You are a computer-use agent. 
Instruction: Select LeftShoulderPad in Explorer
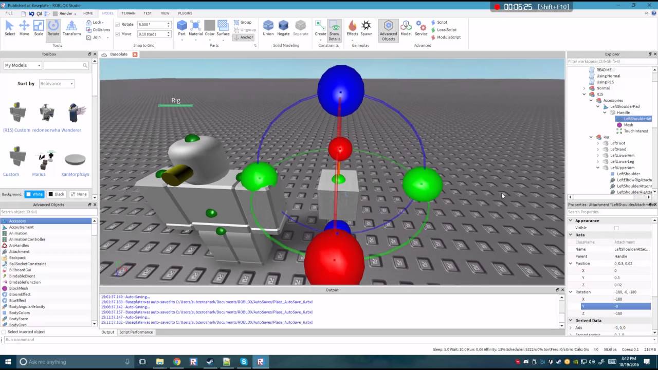(625, 106)
